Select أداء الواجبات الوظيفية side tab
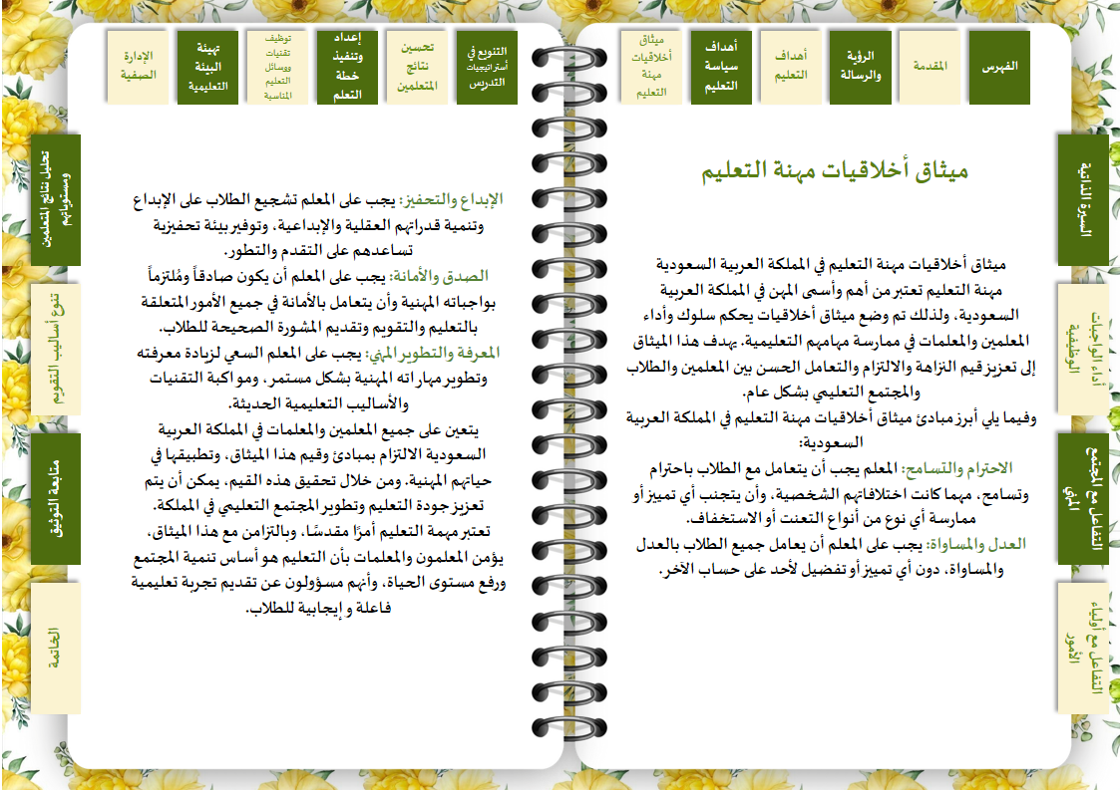This screenshot has height=790, width=1120. (1083, 349)
